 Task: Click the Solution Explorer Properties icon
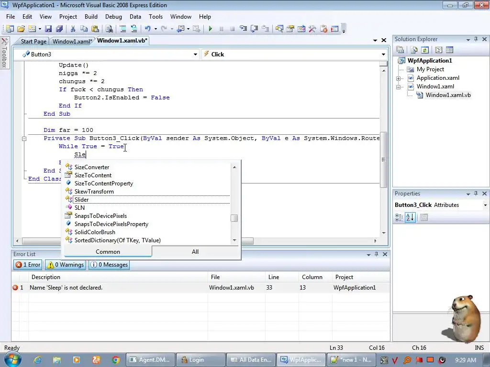point(400,50)
